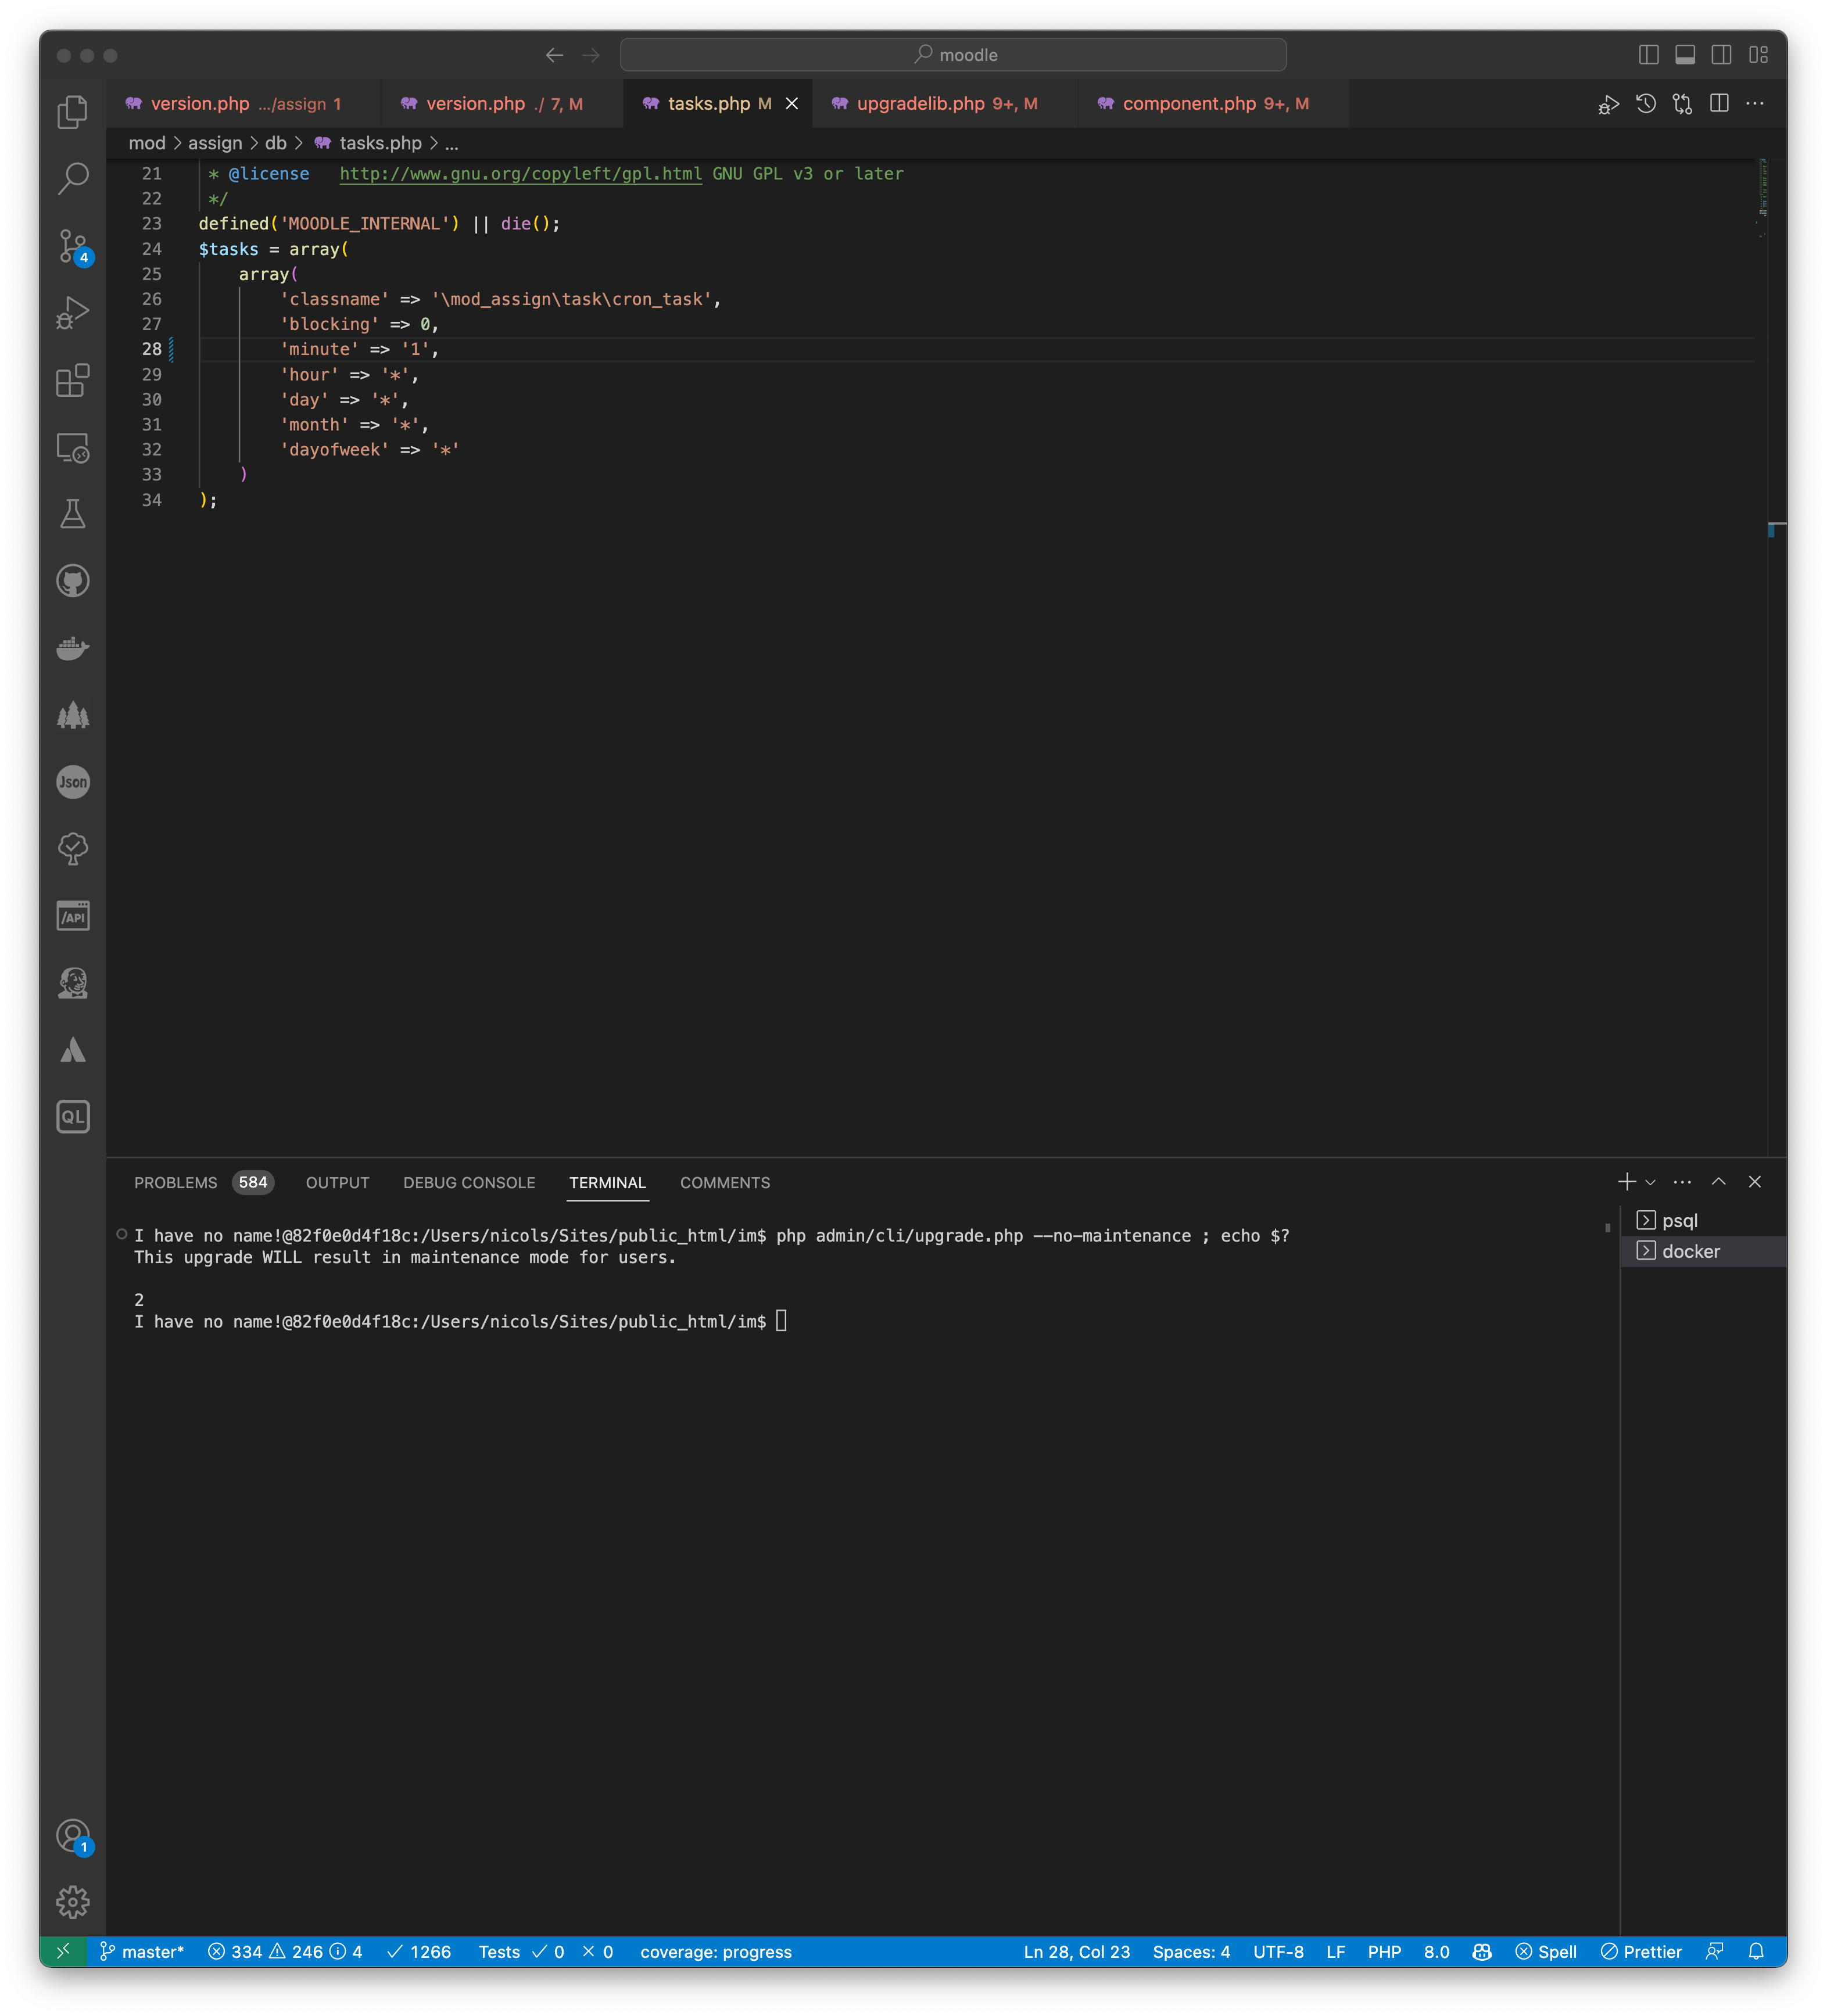Image resolution: width=1827 pixels, height=2016 pixels.
Task: Open file history timeline icon in editor toolbar
Action: pos(1645,103)
